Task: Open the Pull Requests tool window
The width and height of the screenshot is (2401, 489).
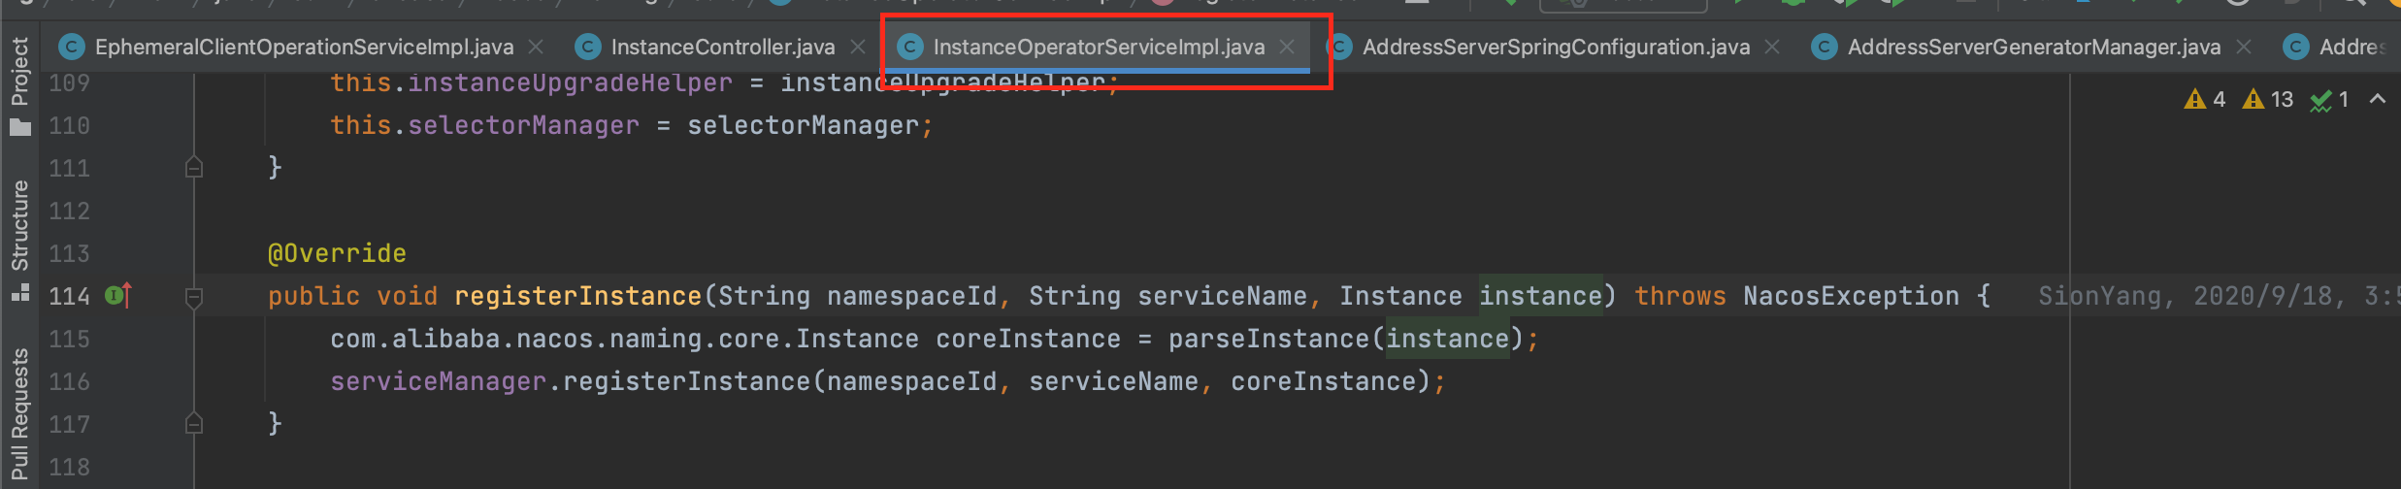Action: tap(19, 417)
